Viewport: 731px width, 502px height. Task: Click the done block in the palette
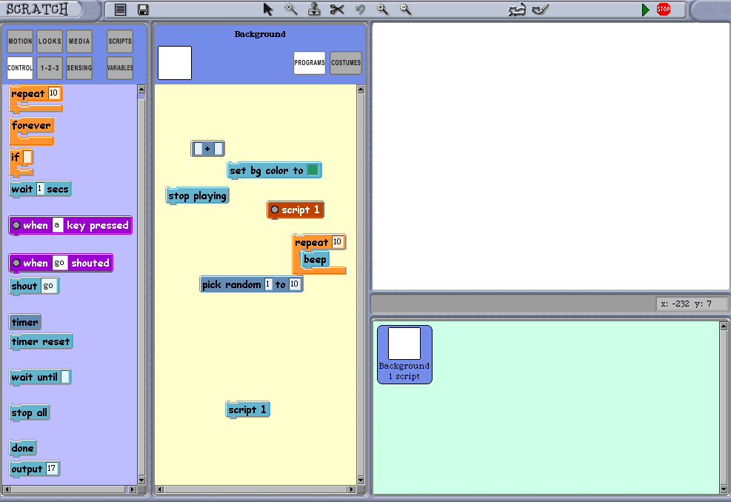click(x=22, y=449)
